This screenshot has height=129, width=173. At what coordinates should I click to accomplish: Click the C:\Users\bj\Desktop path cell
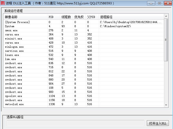pos(131,22)
